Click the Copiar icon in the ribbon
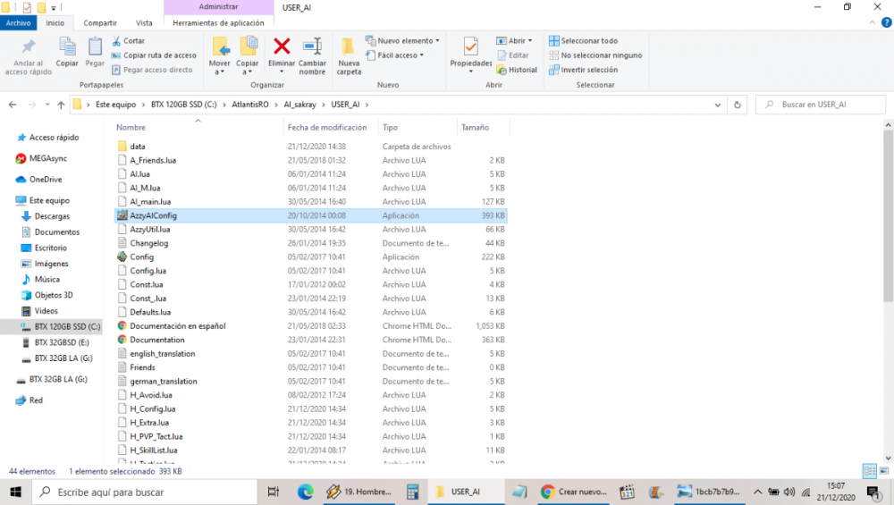The image size is (894, 505). pos(67,46)
